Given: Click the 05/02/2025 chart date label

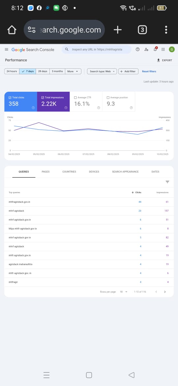Looking at the screenshot, I should coord(39,154).
